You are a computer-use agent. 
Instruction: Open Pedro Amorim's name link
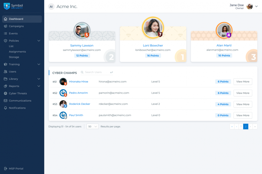click(x=78, y=93)
